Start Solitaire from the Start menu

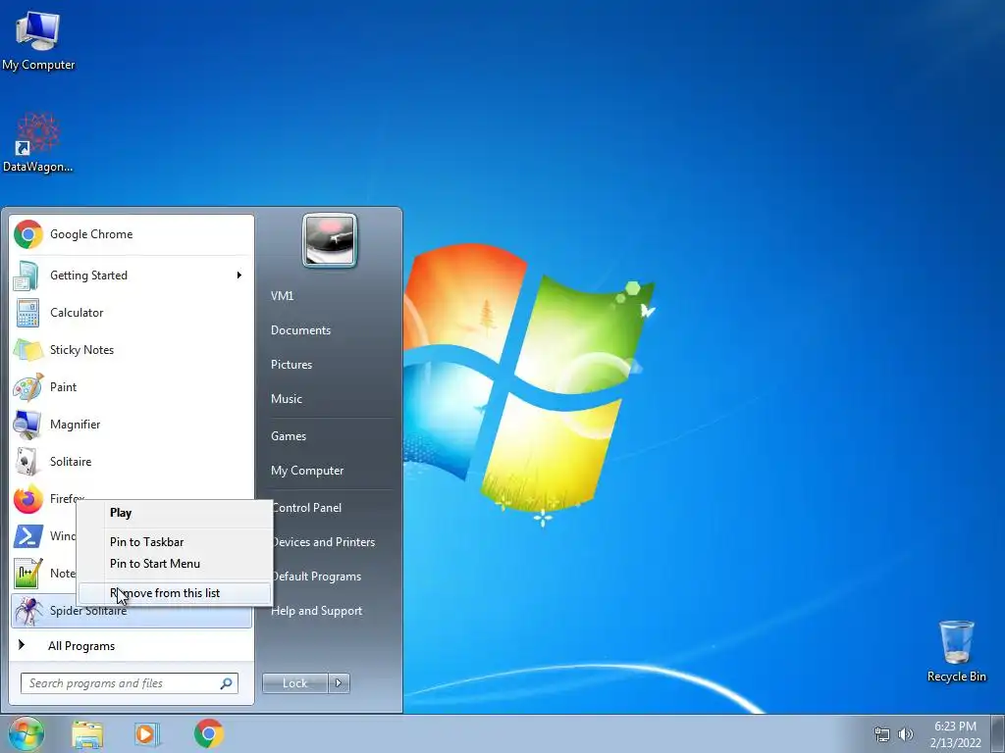[132, 462]
